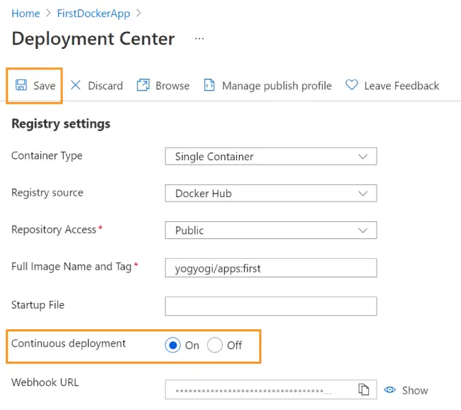
Task: Click the Browse label in the toolbar
Action: point(172,86)
